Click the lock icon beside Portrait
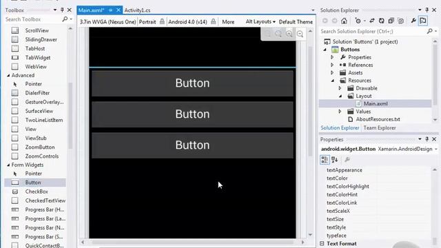Screen dimensions: 441x248 pyautogui.click(x=162, y=21)
